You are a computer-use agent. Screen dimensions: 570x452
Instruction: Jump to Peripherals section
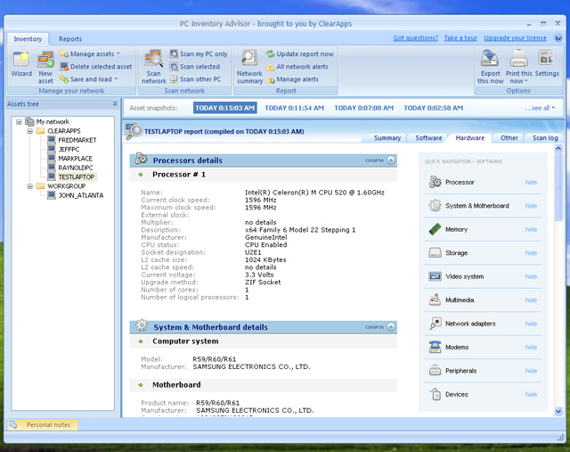coord(461,371)
